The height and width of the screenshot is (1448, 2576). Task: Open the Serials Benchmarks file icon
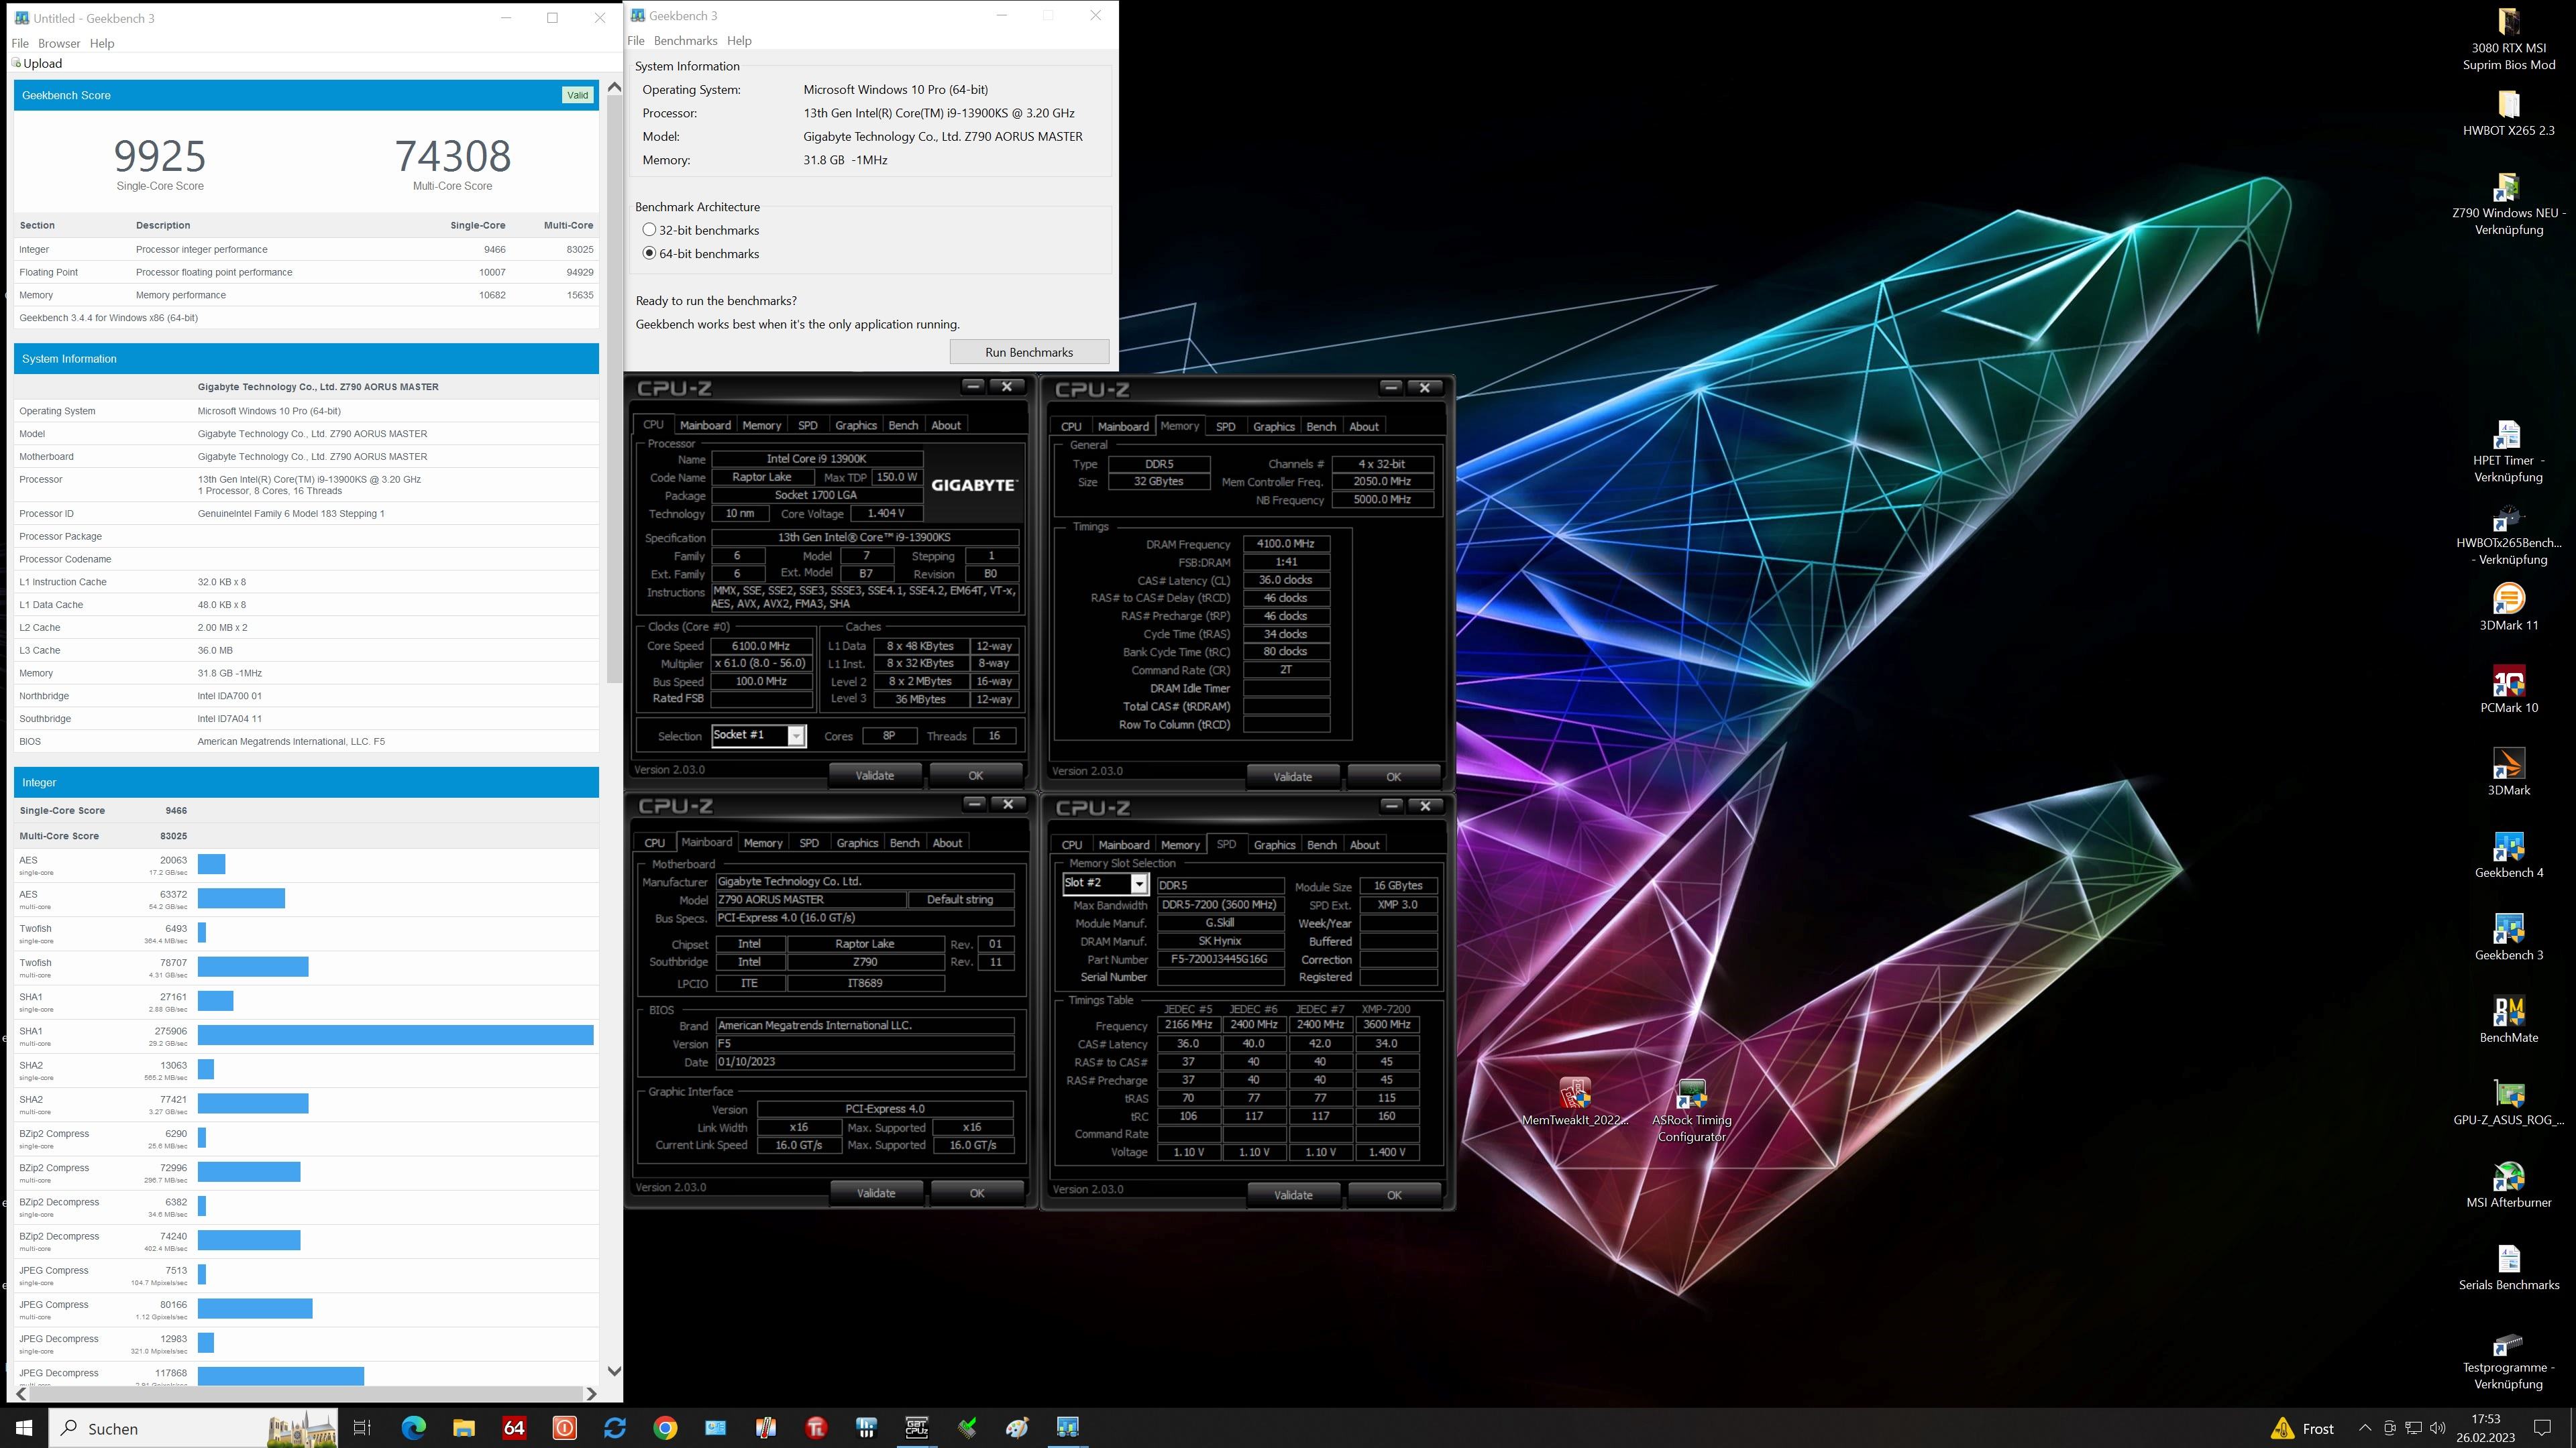[2508, 1267]
